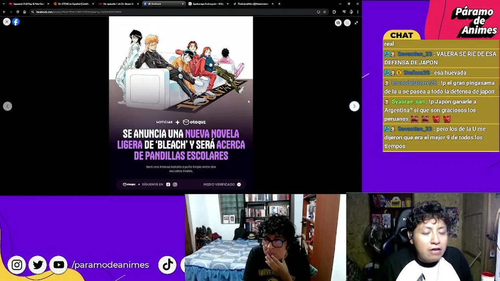The height and width of the screenshot is (281, 500).
Task: Close the Japanese Drill Rap tab
Action: pos(48,4)
